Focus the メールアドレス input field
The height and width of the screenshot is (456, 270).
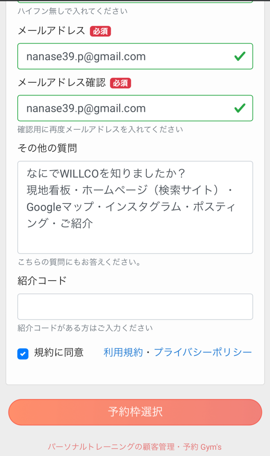click(x=125, y=57)
